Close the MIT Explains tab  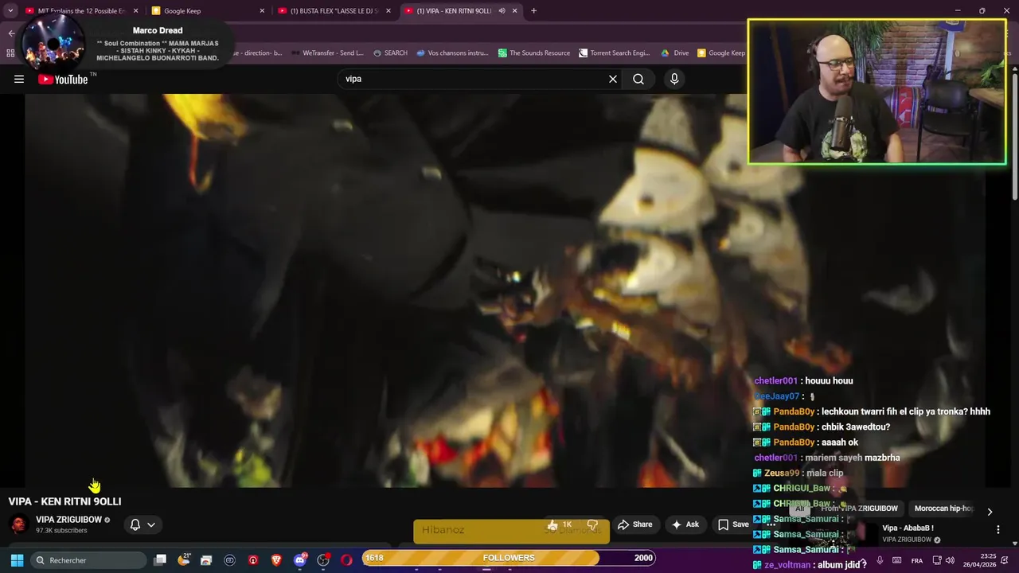click(135, 11)
